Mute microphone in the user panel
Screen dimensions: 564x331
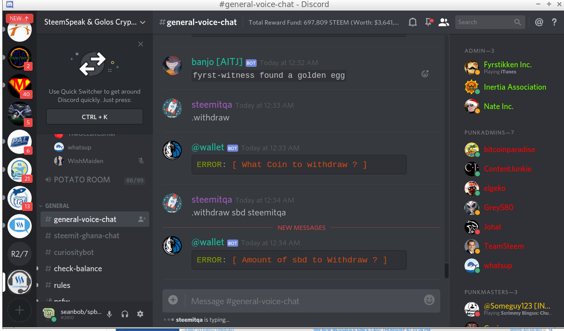pyautogui.click(x=110, y=314)
